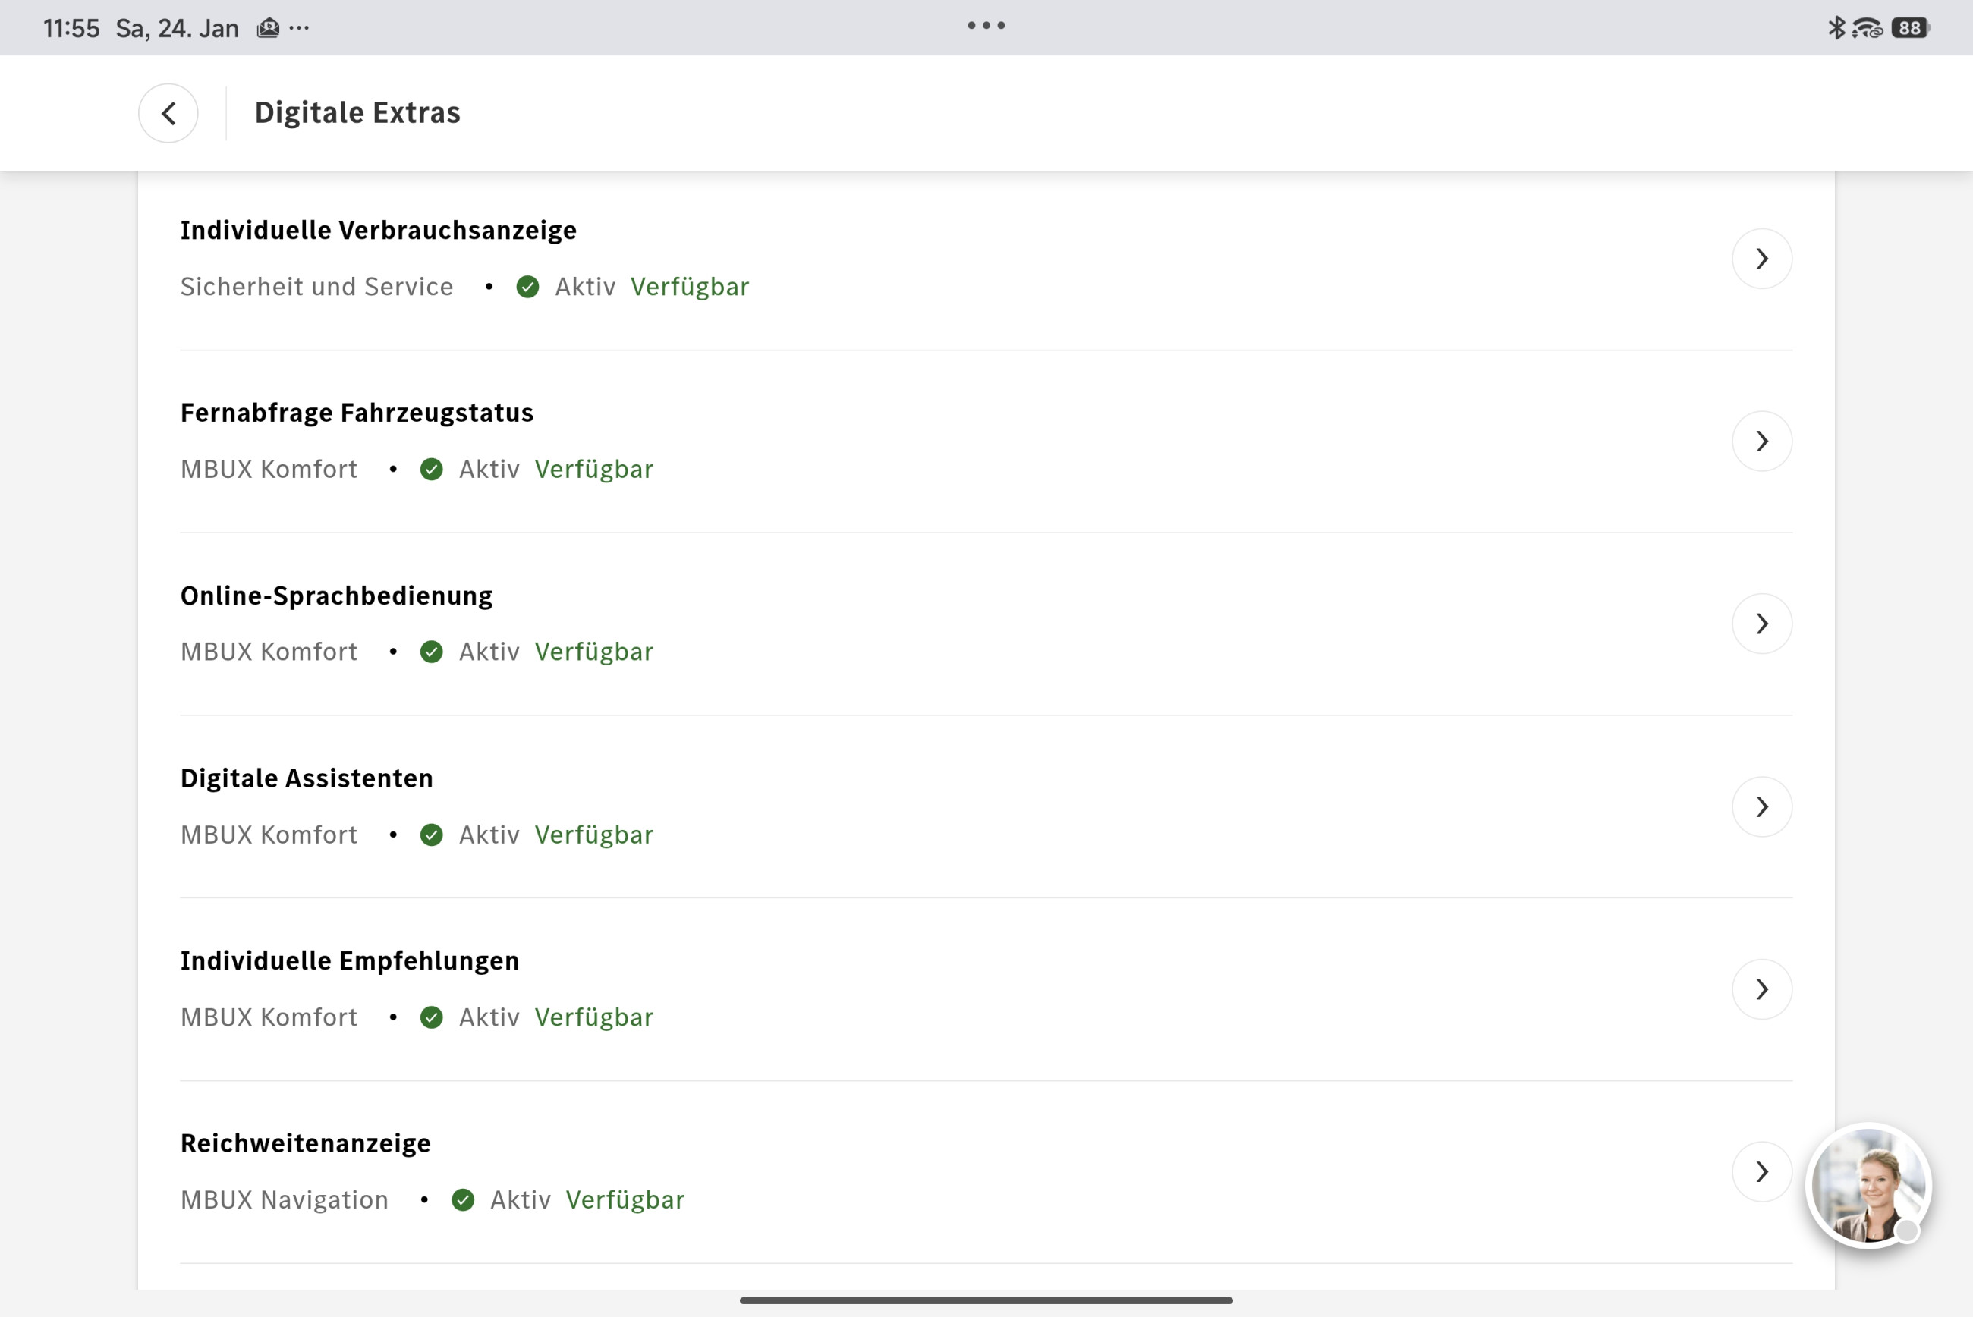Select the Digitale Assistenten entry title
The width and height of the screenshot is (1973, 1317).
[307, 778]
